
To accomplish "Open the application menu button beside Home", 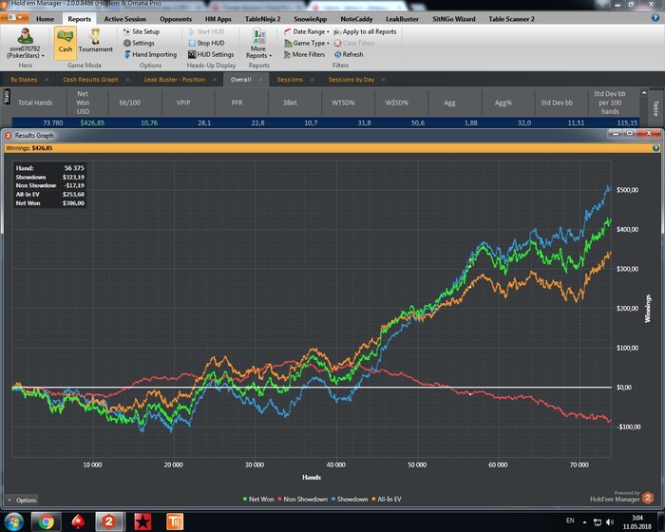I will tap(14, 18).
